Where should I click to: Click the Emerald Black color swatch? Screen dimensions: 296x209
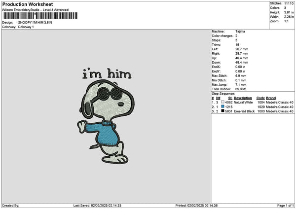(x=223, y=111)
